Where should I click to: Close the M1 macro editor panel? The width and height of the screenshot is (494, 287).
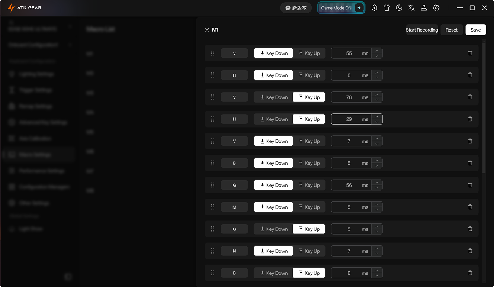[207, 30]
